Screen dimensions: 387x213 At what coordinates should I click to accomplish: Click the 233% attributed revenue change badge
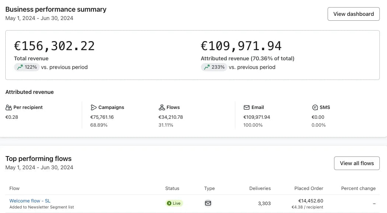214,67
